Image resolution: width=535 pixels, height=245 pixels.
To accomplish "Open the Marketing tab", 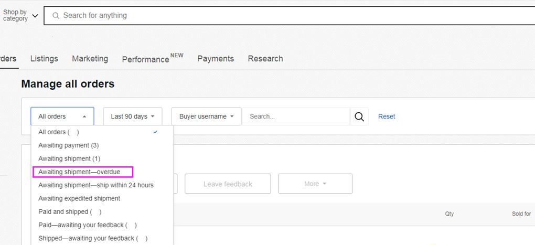I will coord(90,59).
